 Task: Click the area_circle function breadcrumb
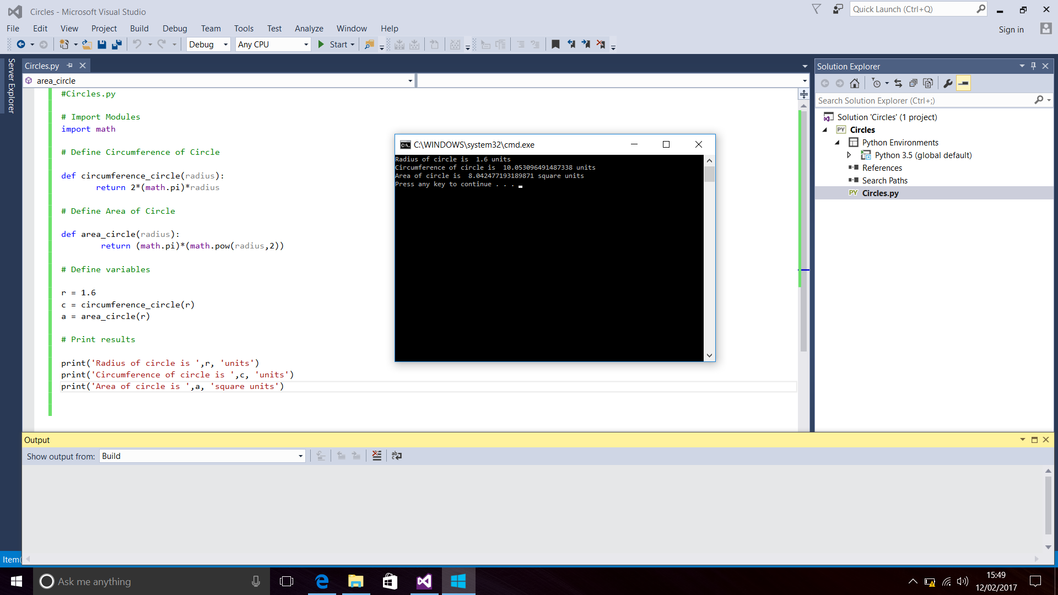pyautogui.click(x=56, y=80)
